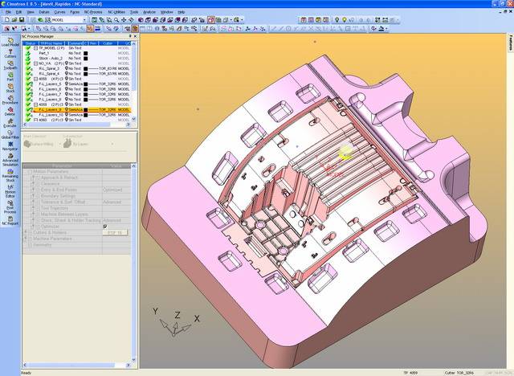Click color swatch for Stock - Auto_2

(86, 59)
